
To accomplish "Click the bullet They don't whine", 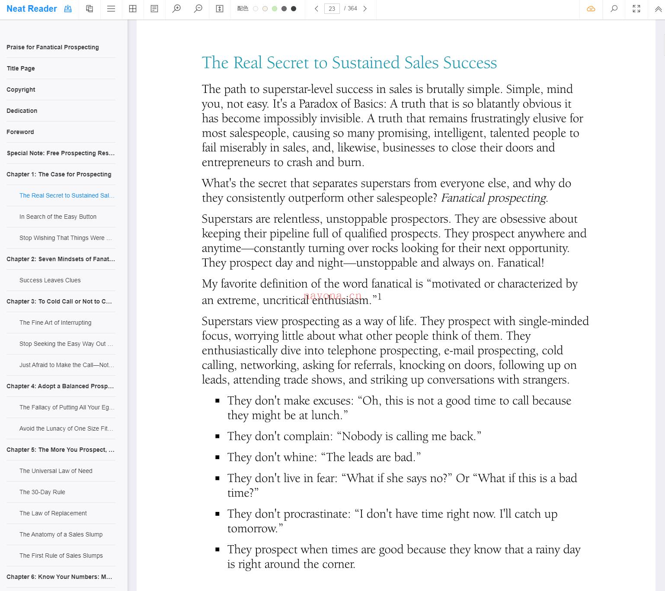I will 324,457.
